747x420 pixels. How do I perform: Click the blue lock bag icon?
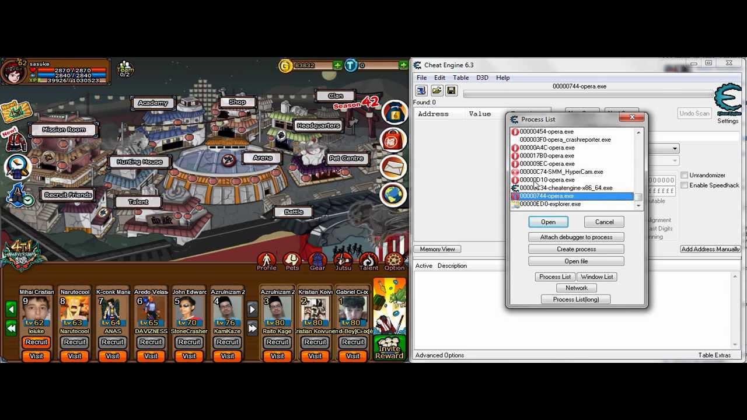click(x=395, y=113)
